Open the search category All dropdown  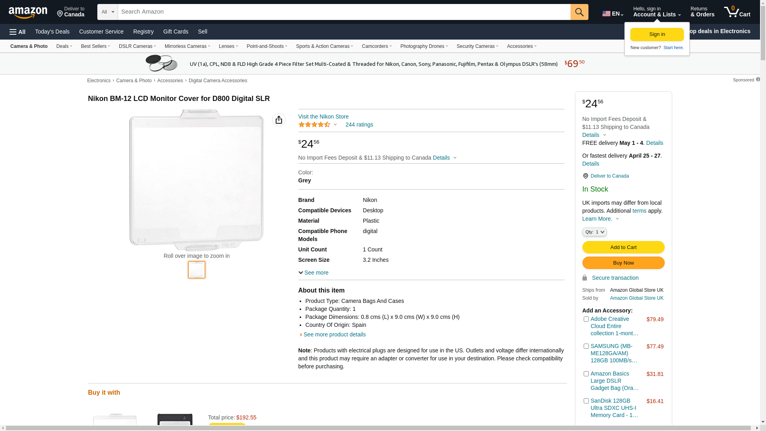click(107, 12)
